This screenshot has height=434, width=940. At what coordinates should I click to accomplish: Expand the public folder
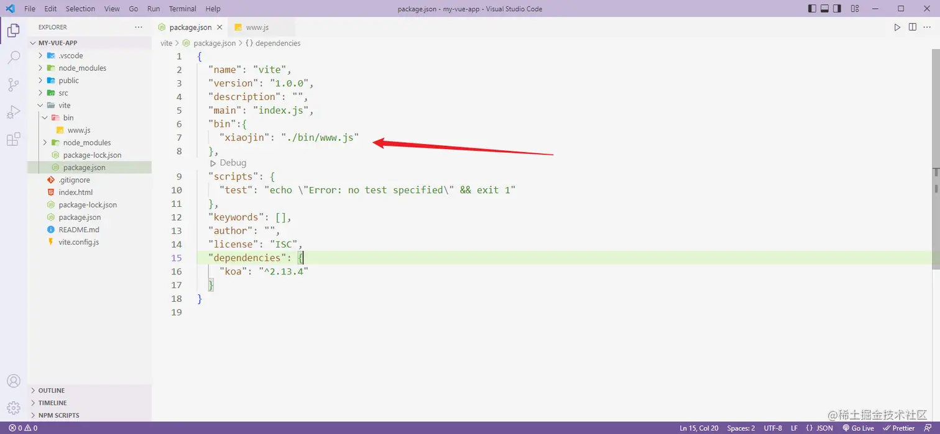pyautogui.click(x=90, y=80)
